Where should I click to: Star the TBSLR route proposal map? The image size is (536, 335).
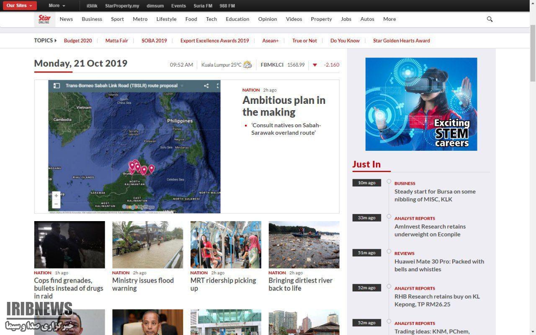(182, 86)
